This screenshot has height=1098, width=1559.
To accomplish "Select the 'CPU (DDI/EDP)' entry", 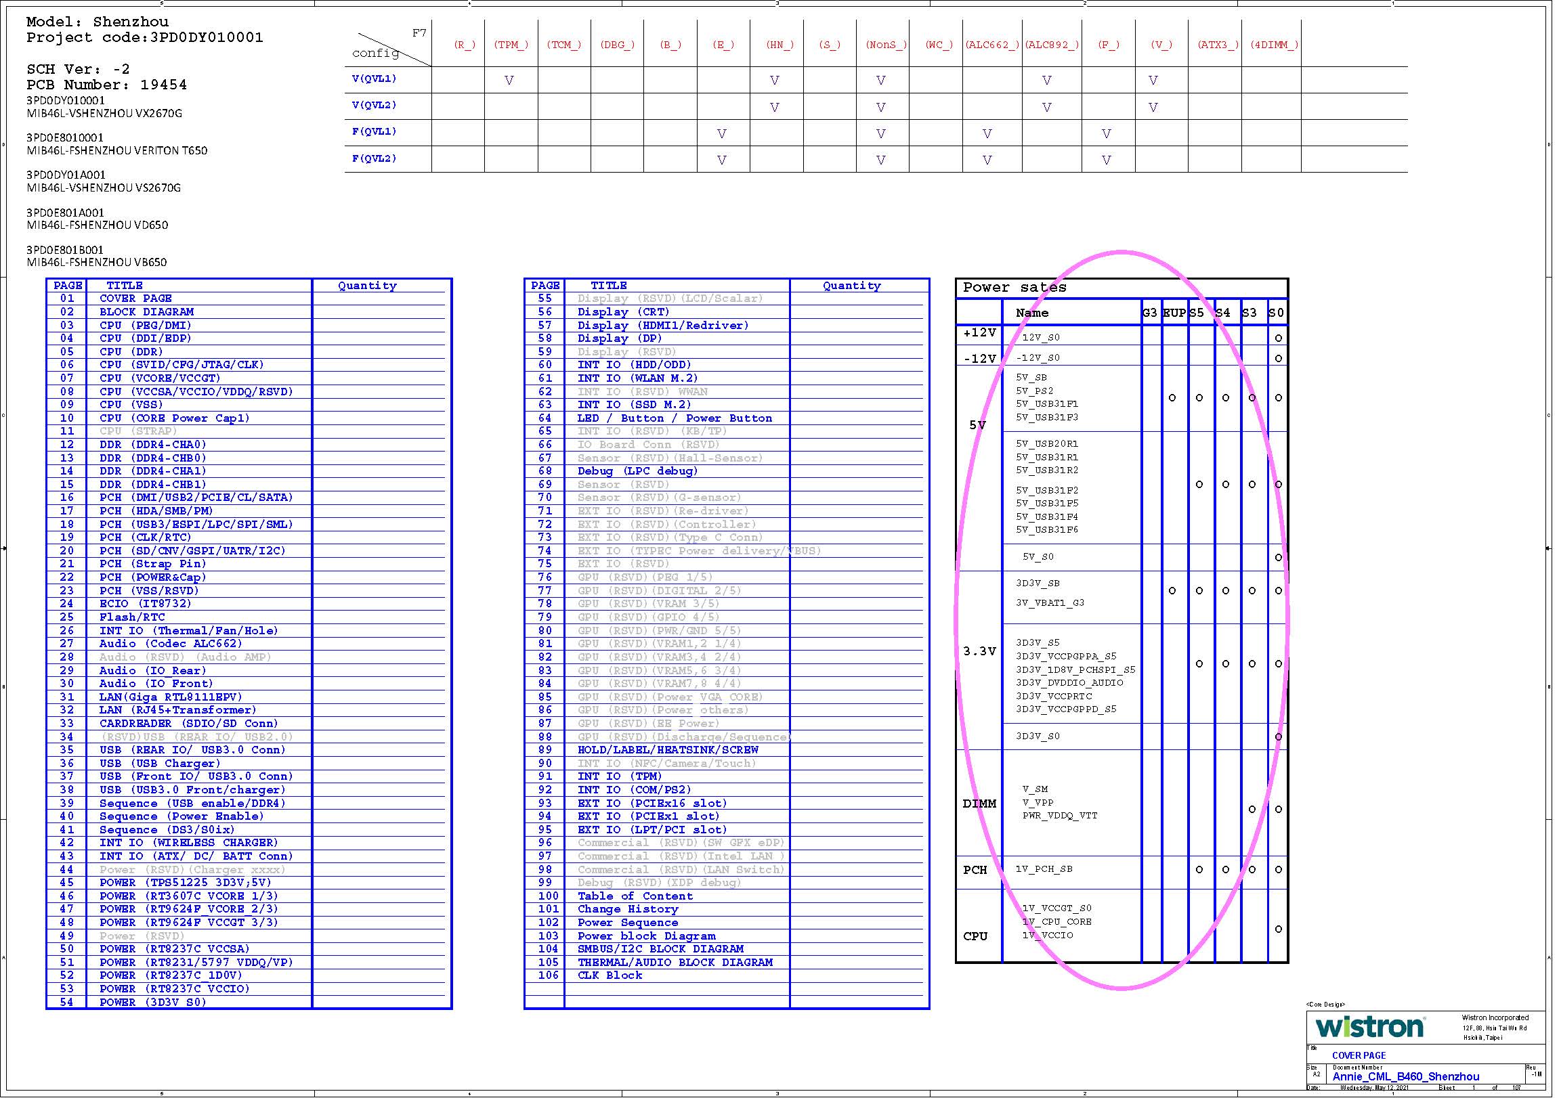I will pyautogui.click(x=146, y=339).
